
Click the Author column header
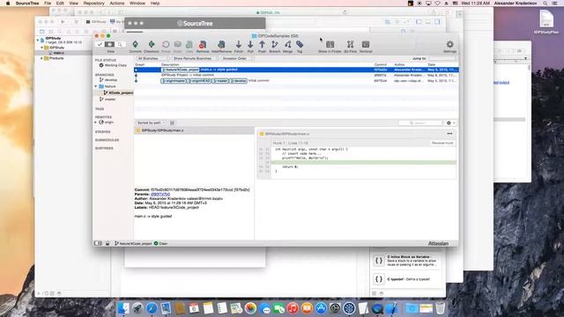(399, 64)
